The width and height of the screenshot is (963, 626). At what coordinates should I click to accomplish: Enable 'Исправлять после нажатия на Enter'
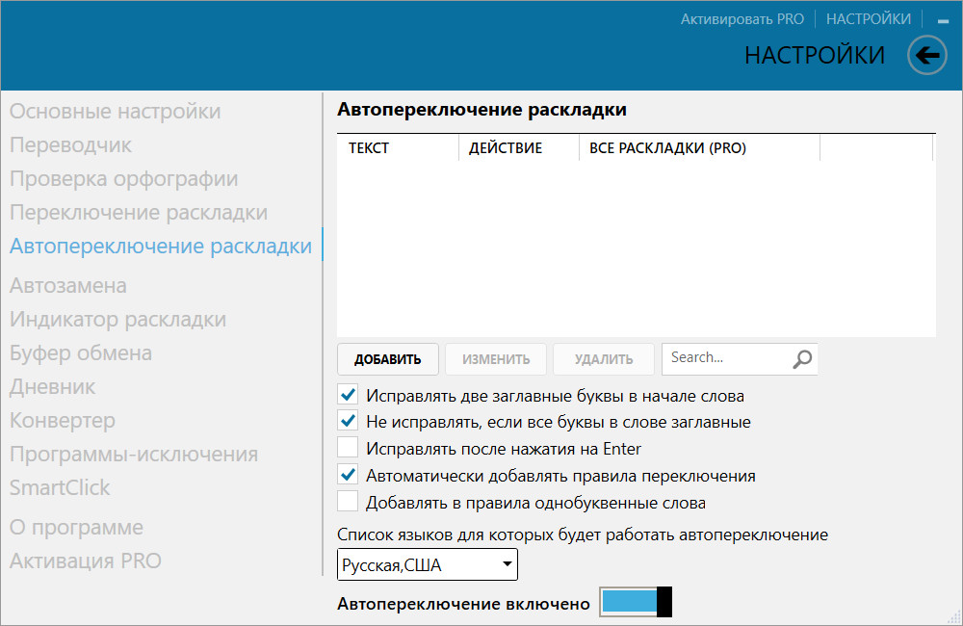[x=349, y=449]
